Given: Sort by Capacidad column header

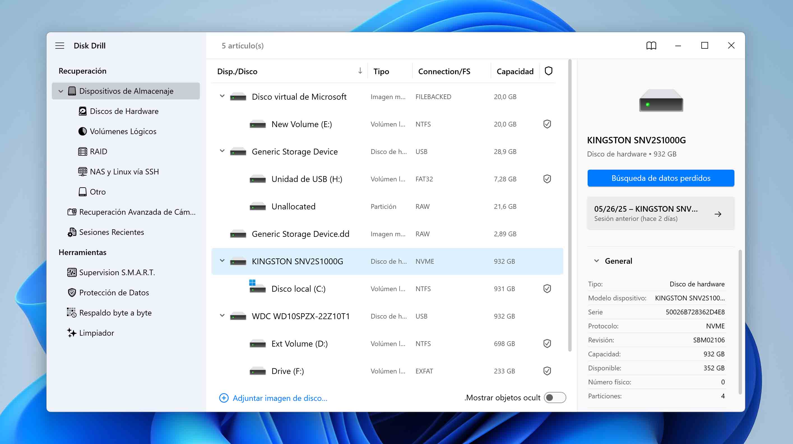Looking at the screenshot, I should coord(515,71).
